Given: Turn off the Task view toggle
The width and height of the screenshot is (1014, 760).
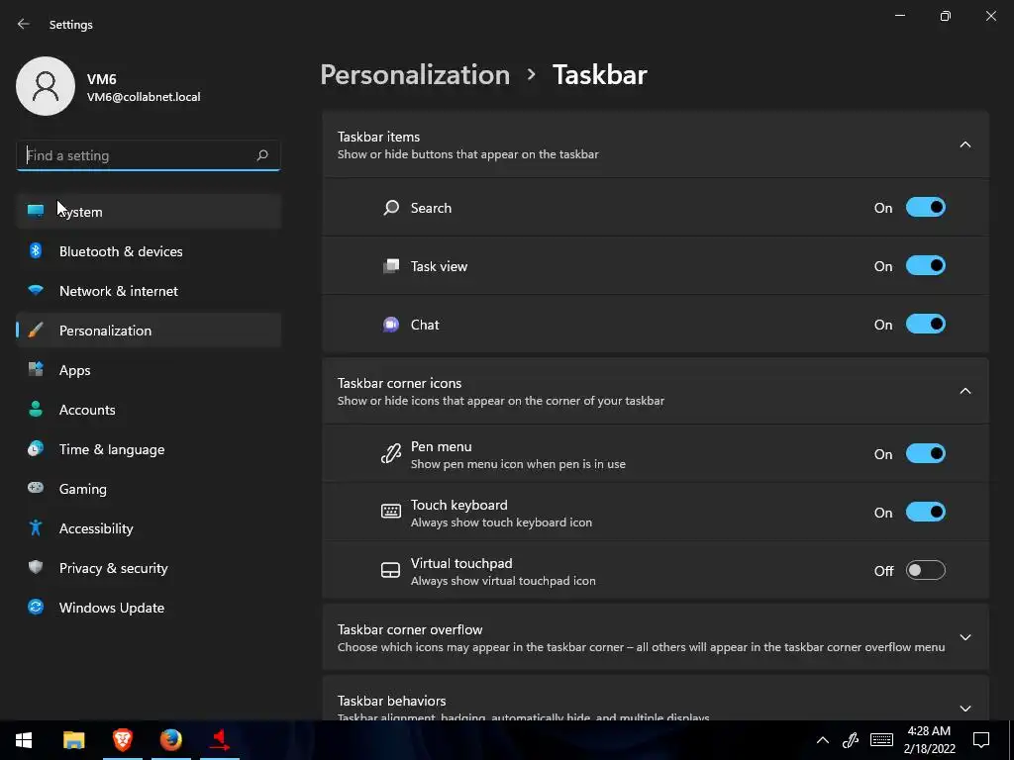Looking at the screenshot, I should [926, 265].
